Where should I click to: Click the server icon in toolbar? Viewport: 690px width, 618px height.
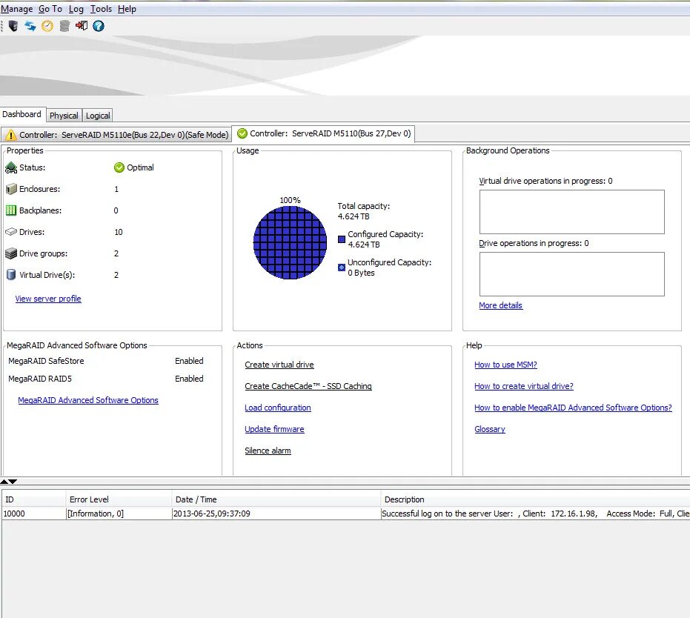[13, 27]
